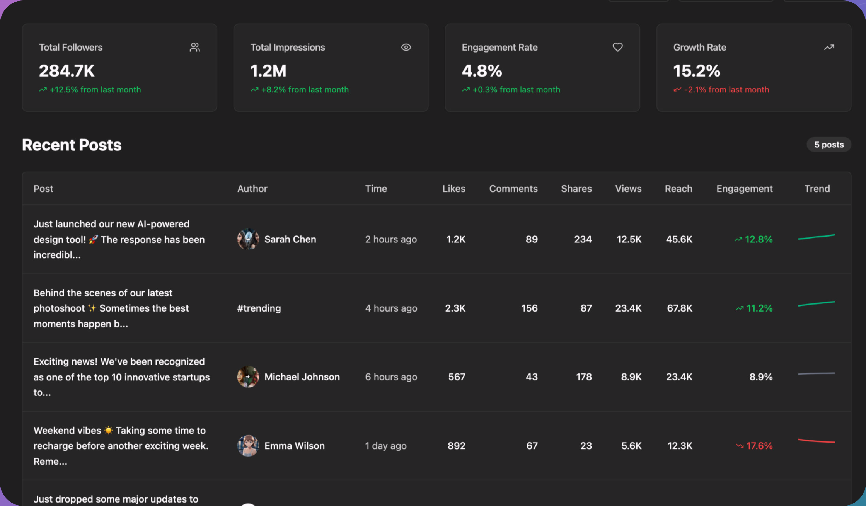
Task: Click the '6 hours ago' timestamp
Action: pos(391,377)
